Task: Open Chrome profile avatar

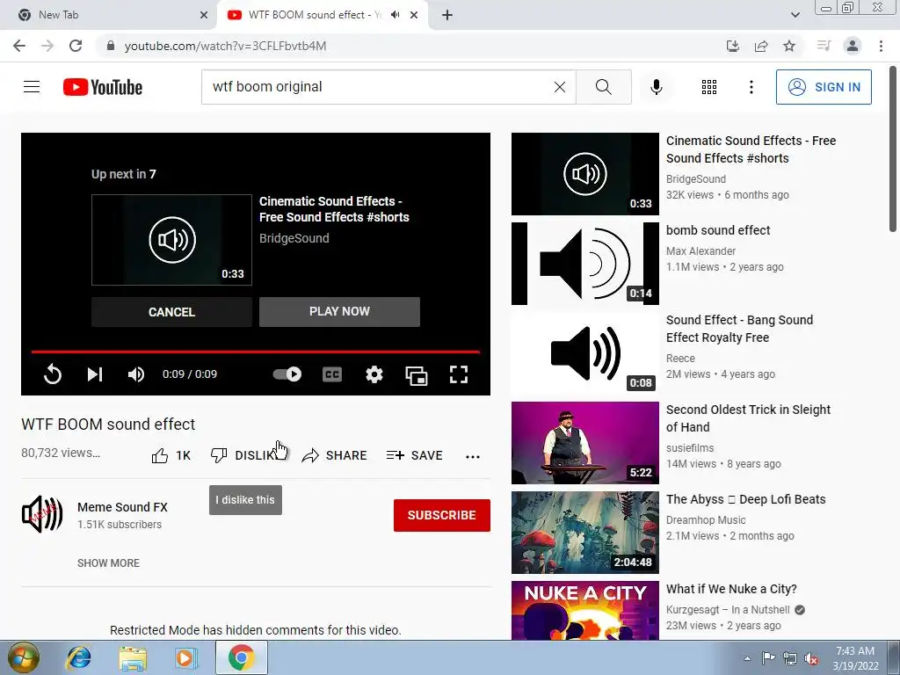Action: click(x=853, y=46)
